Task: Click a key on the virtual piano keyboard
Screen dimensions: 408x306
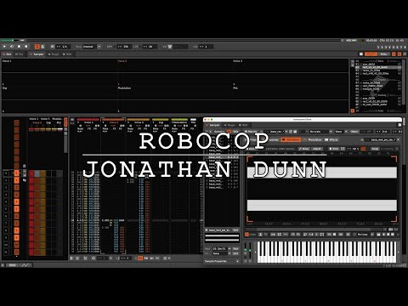Action: (327, 252)
